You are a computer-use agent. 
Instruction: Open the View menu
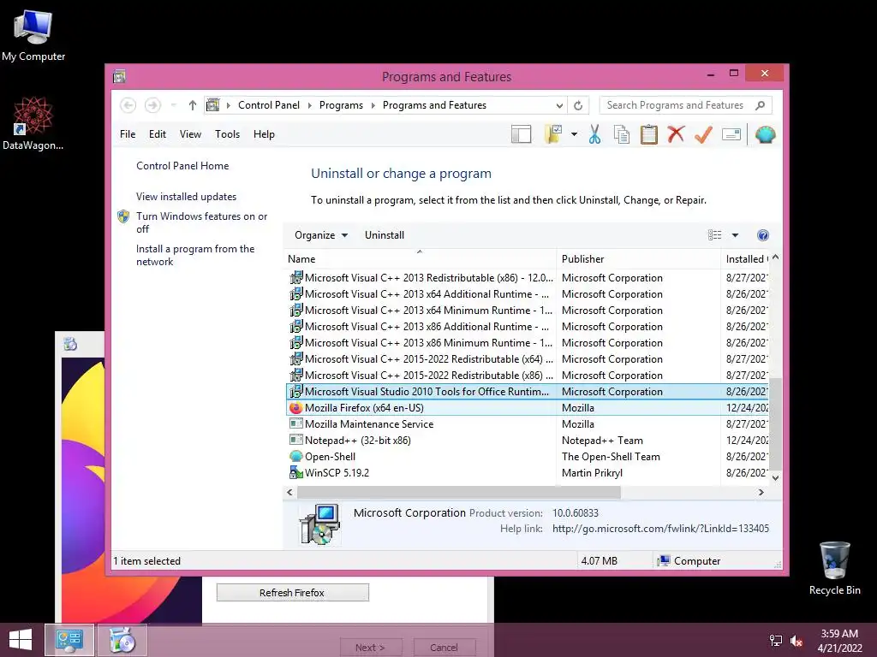point(190,134)
